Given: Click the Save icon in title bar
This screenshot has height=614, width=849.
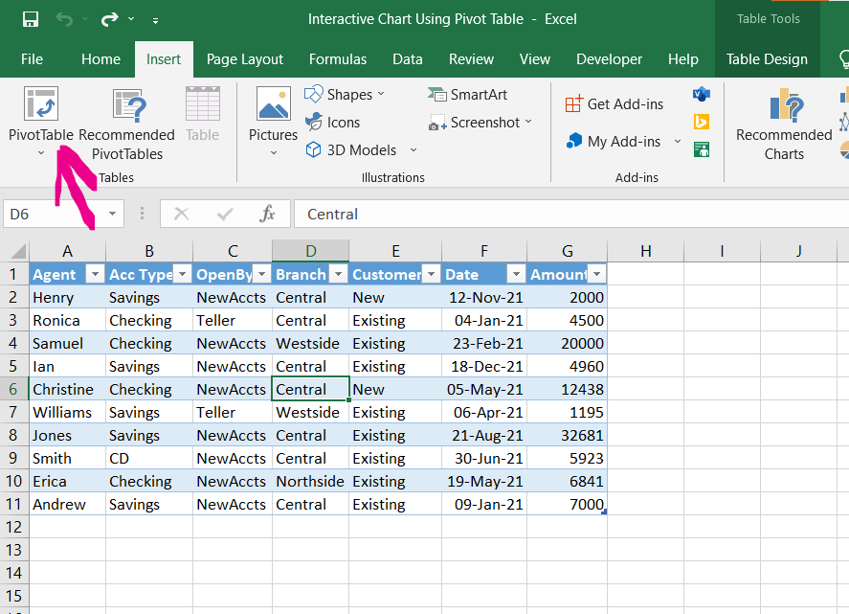Looking at the screenshot, I should coord(30,19).
